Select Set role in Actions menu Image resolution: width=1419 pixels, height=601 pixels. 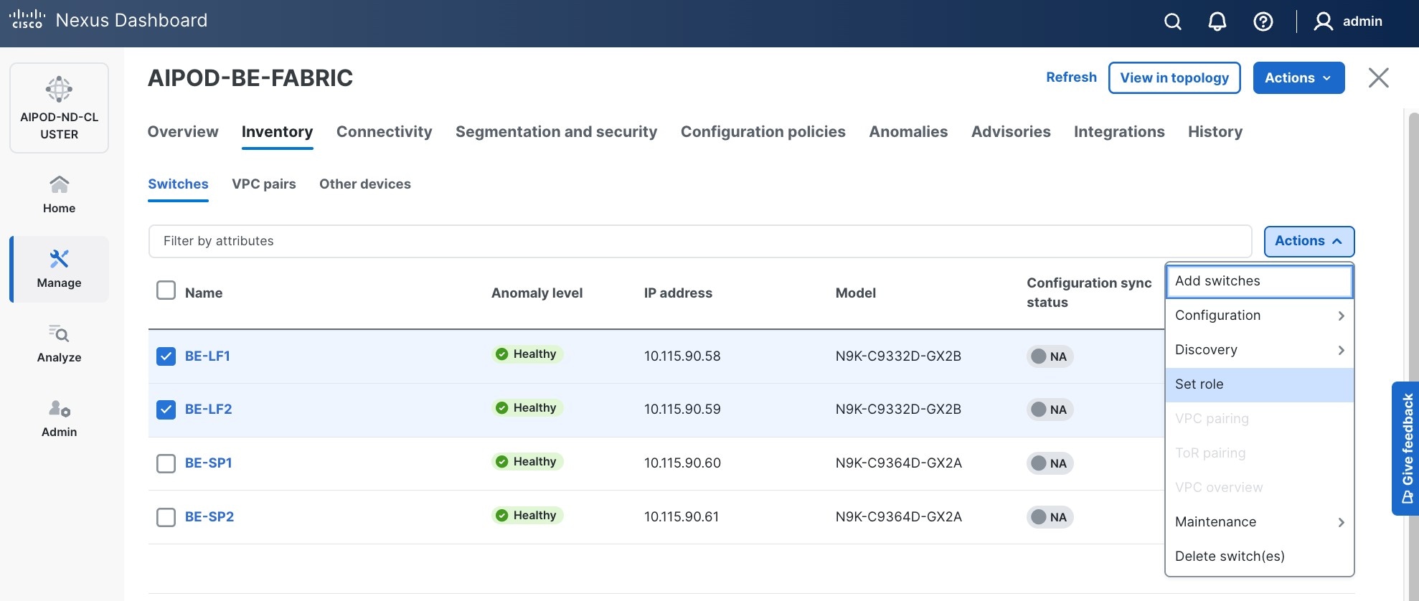tap(1259, 384)
